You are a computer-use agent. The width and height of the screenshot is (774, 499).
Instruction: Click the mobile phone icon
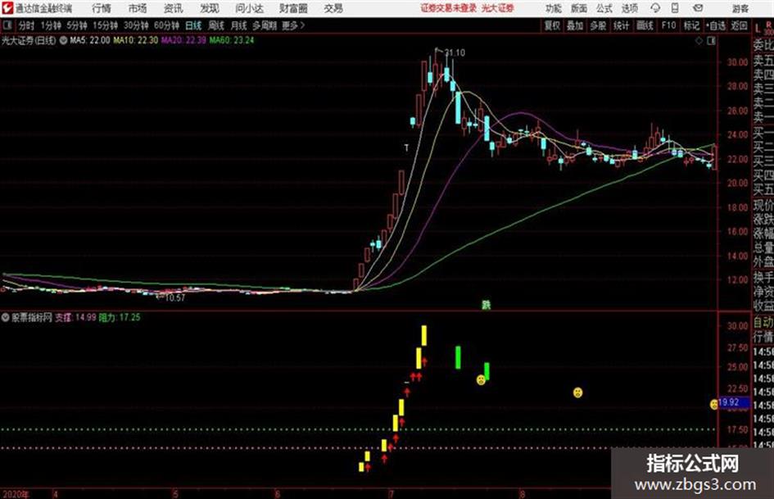pos(675,8)
